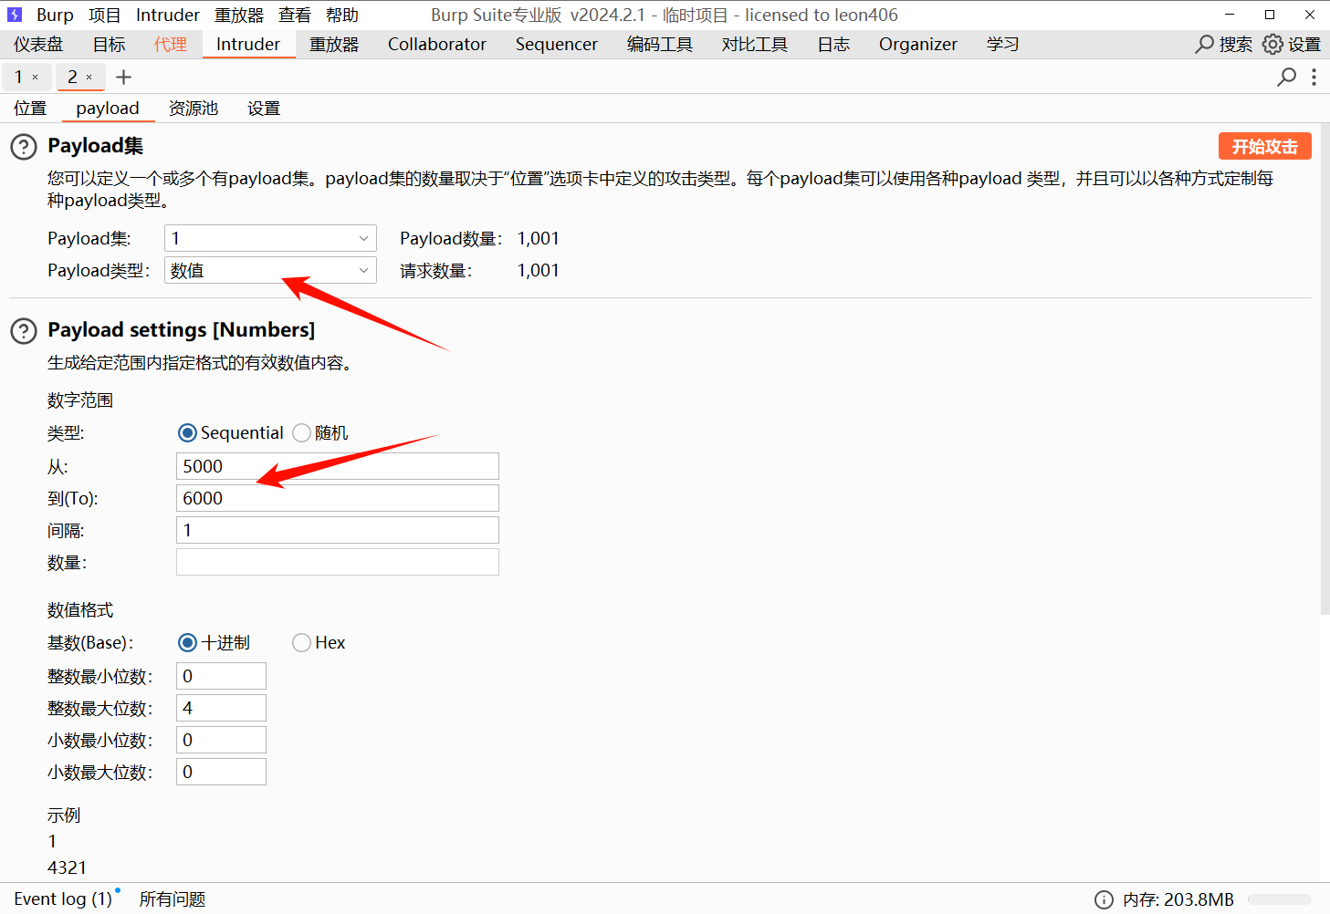Click the search magnifier icon in top bar
The width and height of the screenshot is (1330, 914).
[x=1205, y=44]
